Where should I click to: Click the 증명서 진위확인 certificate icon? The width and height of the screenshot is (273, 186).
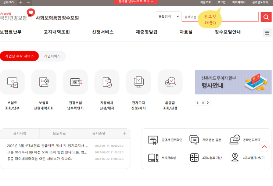click(x=153, y=140)
